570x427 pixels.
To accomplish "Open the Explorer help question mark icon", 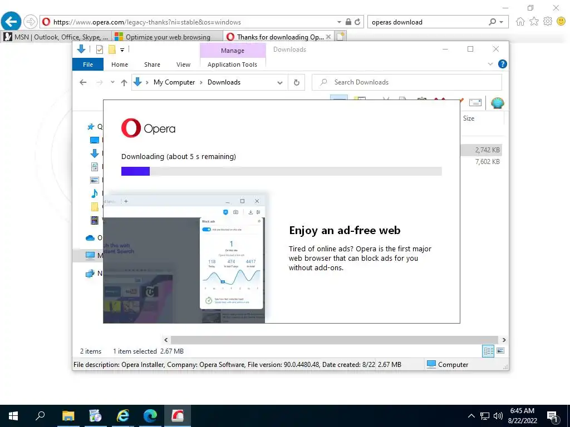I will (503, 64).
